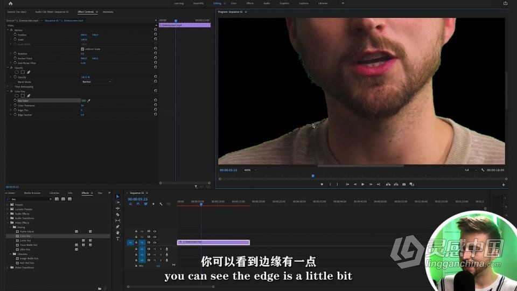Pick key color with the eyedropper
The image size is (517, 291).
[x=89, y=101]
